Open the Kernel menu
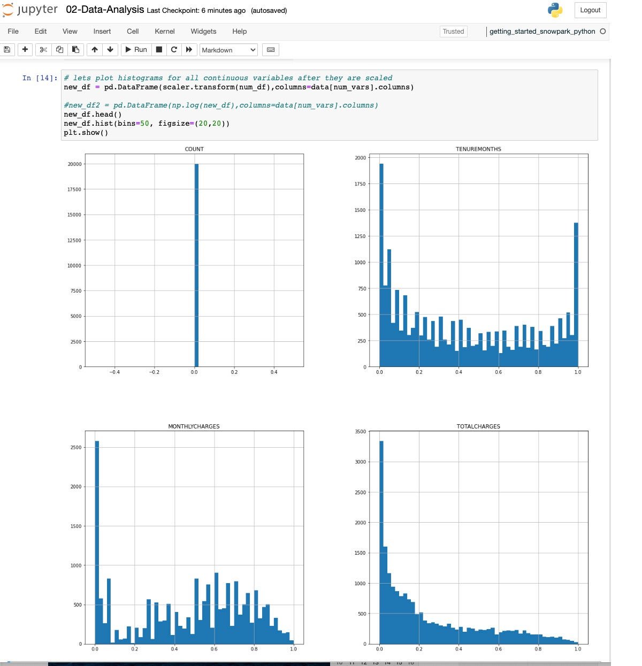Viewport: 642px width, 666px height. coord(164,32)
